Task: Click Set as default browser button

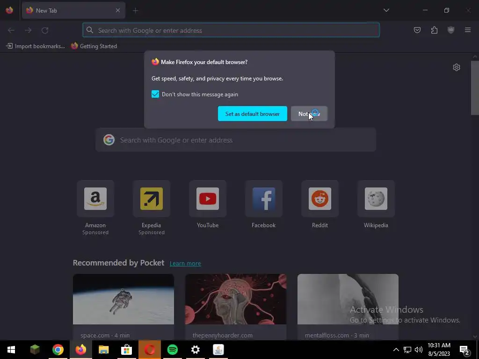Action: (252, 114)
